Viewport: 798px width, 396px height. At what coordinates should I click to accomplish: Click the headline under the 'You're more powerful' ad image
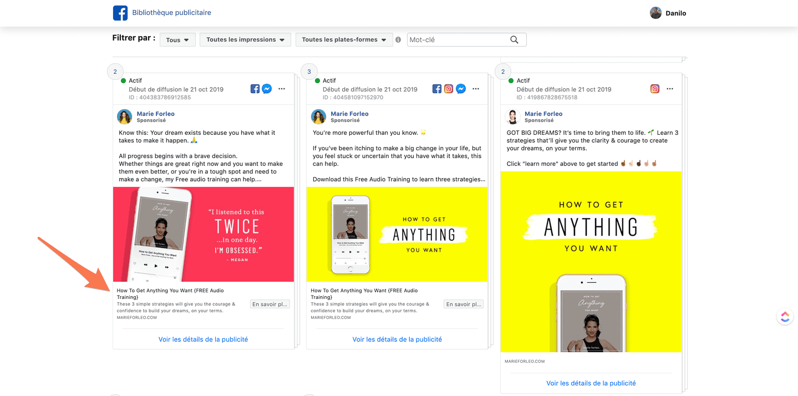pyautogui.click(x=364, y=294)
